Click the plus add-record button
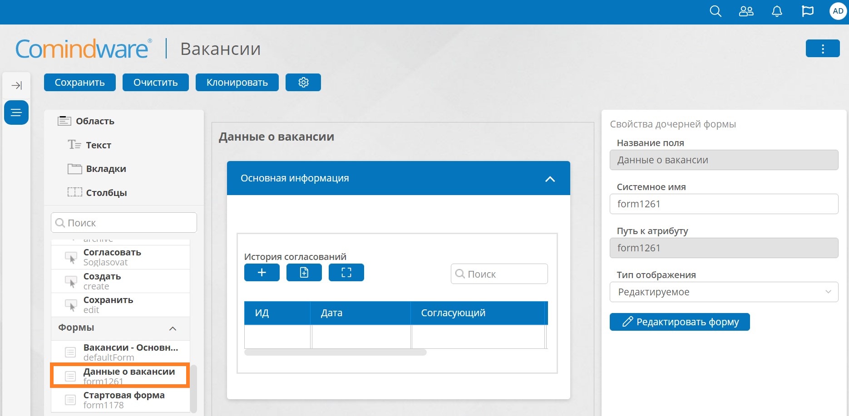The image size is (849, 416). (x=262, y=273)
